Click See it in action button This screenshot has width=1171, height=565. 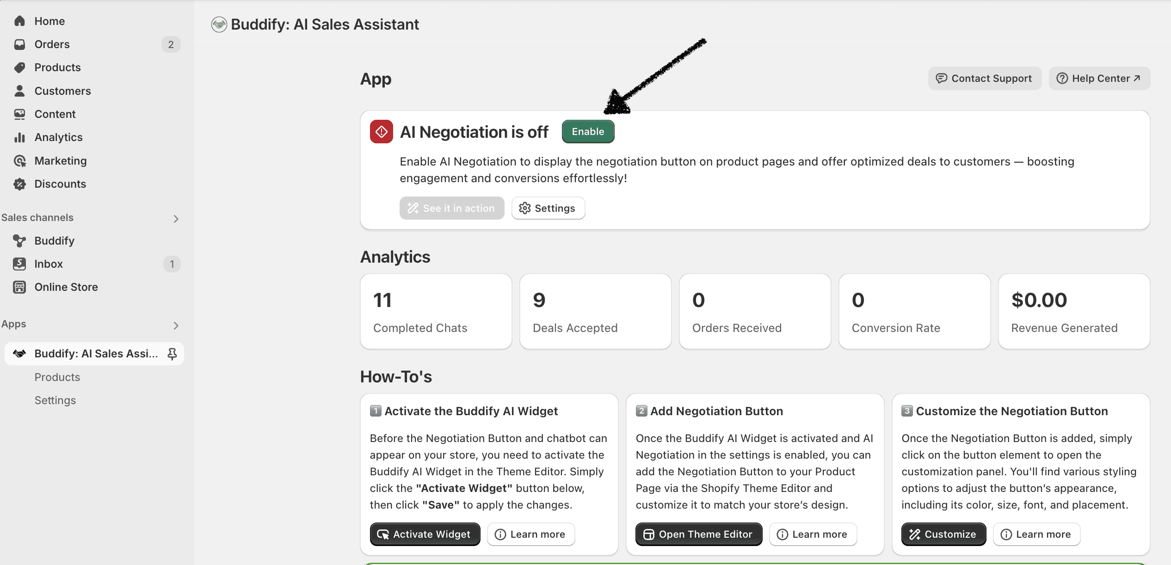pyautogui.click(x=452, y=208)
